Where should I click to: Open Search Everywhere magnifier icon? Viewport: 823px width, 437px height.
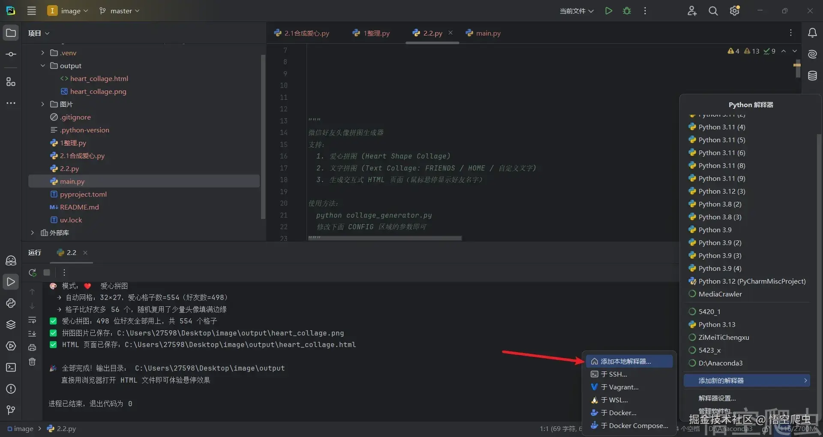click(713, 11)
